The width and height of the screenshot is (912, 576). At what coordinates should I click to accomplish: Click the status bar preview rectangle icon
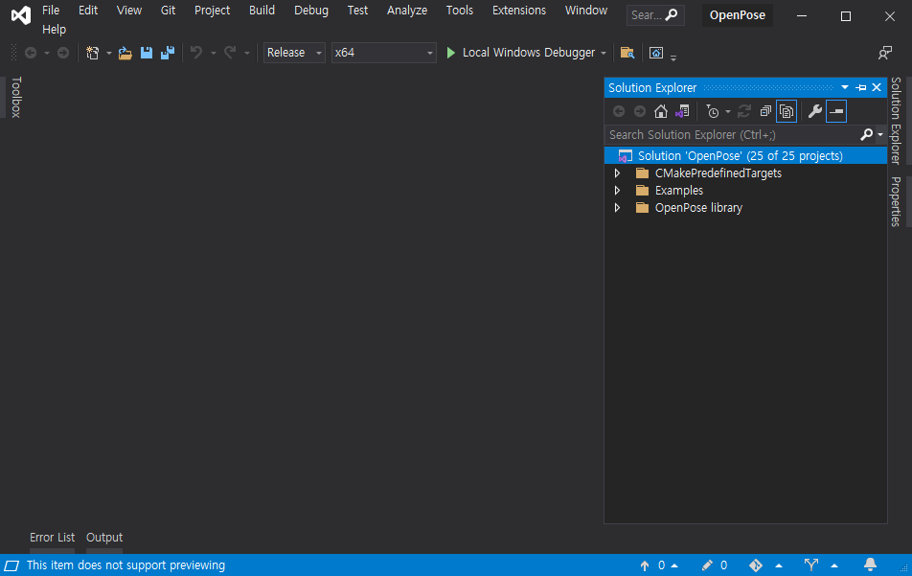[11, 565]
